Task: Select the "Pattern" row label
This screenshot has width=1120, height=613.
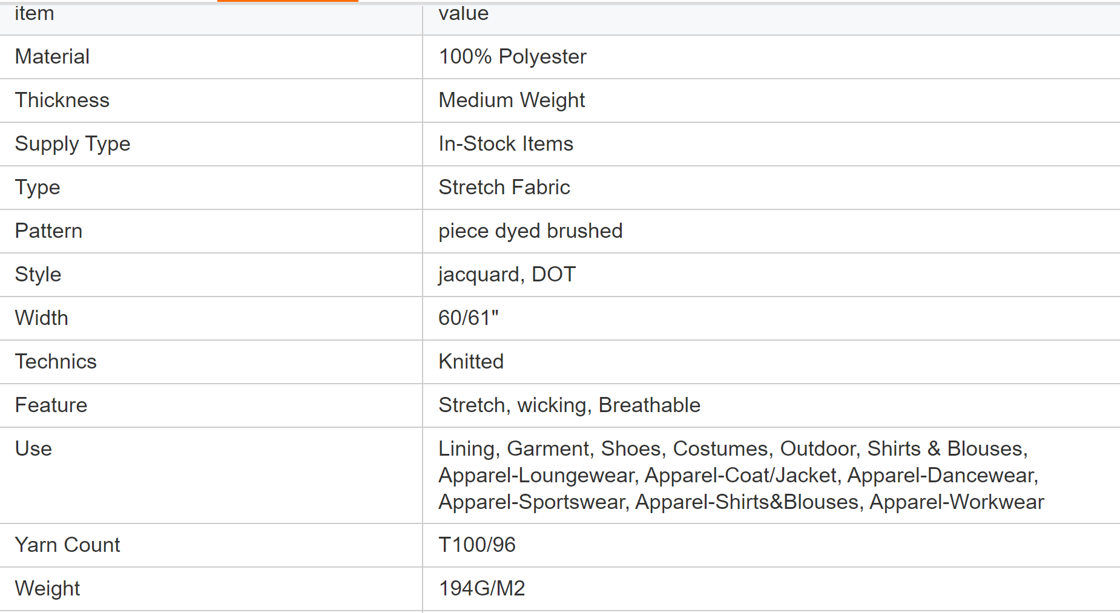Action: pyautogui.click(x=48, y=231)
